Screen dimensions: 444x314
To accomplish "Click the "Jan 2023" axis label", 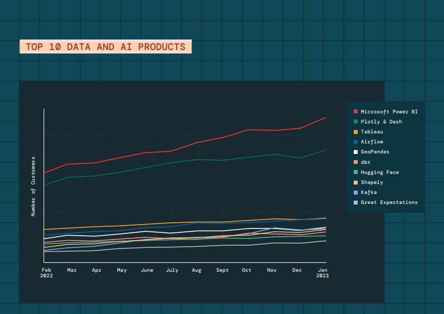I will pos(323,273).
